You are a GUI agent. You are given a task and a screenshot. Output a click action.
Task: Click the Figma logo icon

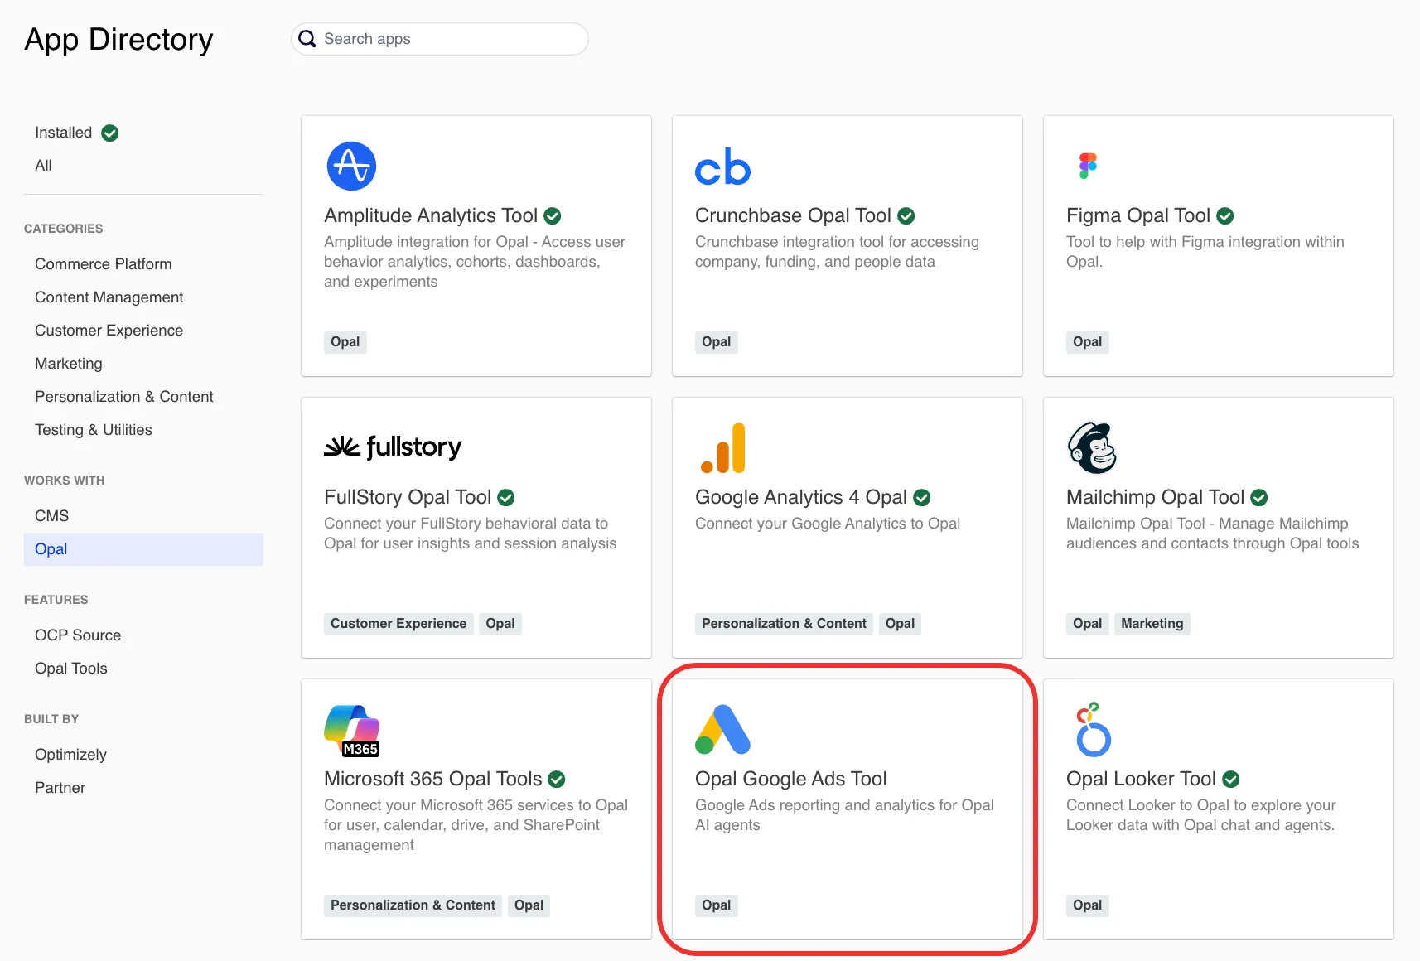point(1088,166)
